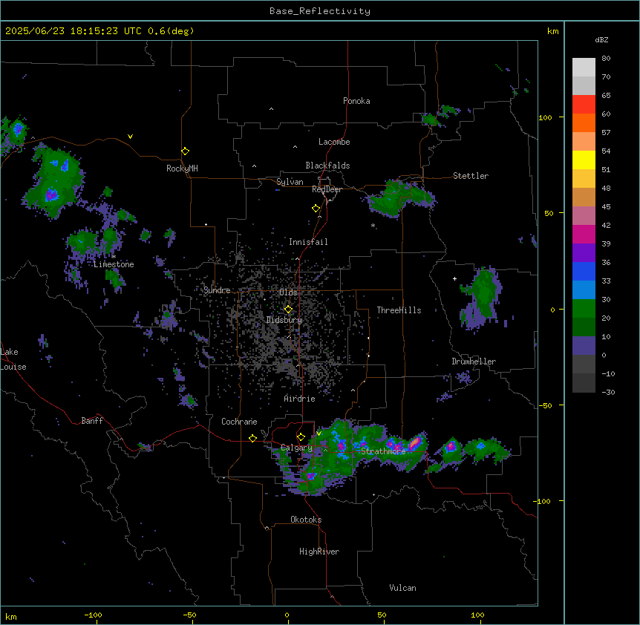Pick the purple 36-39 dBZ legend swatch
The height and width of the screenshot is (625, 640).
pos(584,253)
